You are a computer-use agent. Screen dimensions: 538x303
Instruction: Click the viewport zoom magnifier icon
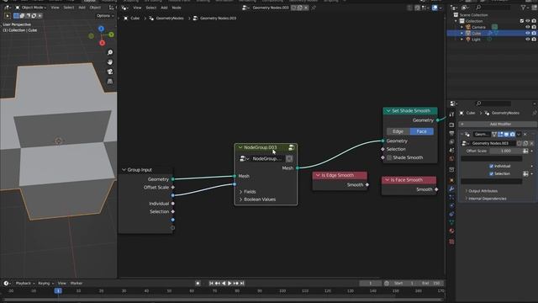tap(110, 52)
